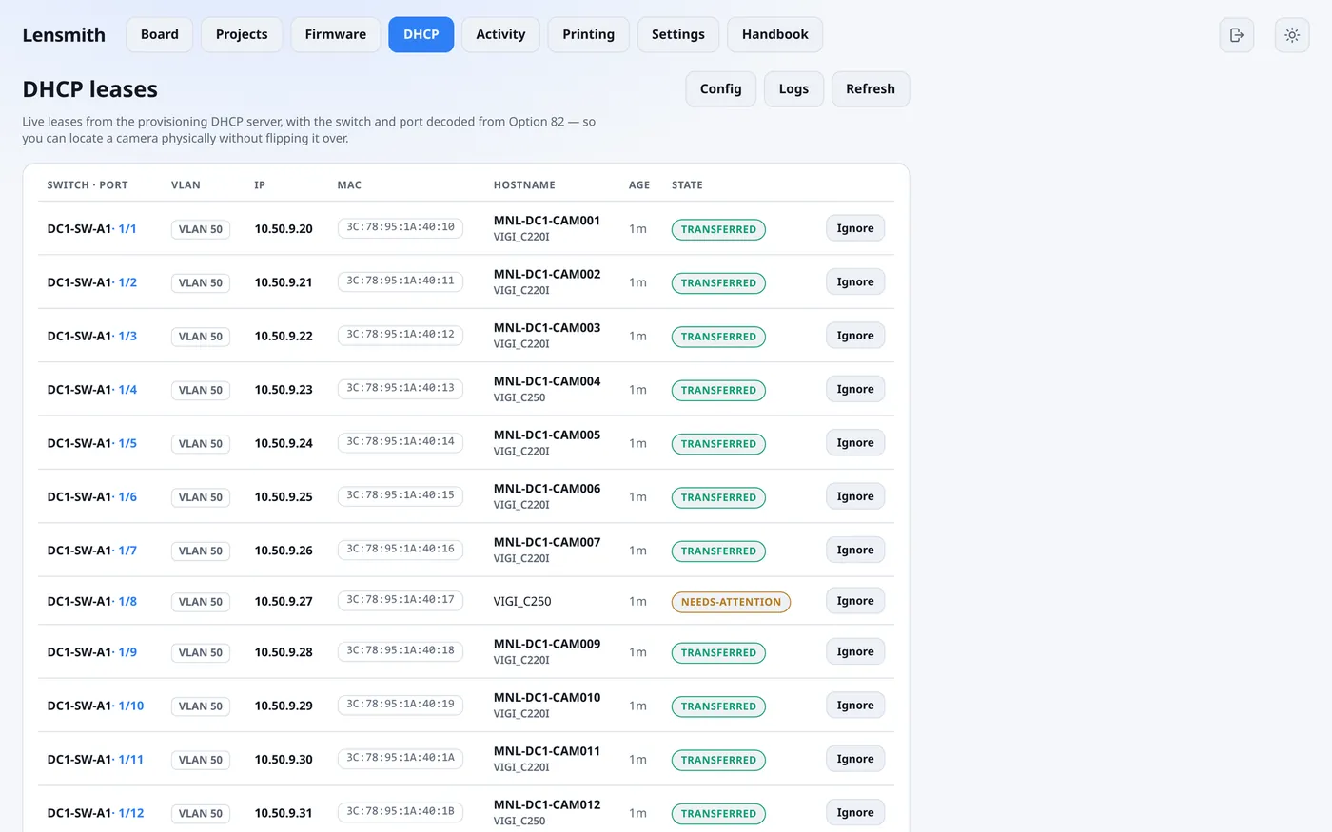Viewport: 1332px width, 832px height.
Task: Click the STATE column header
Action: (687, 185)
